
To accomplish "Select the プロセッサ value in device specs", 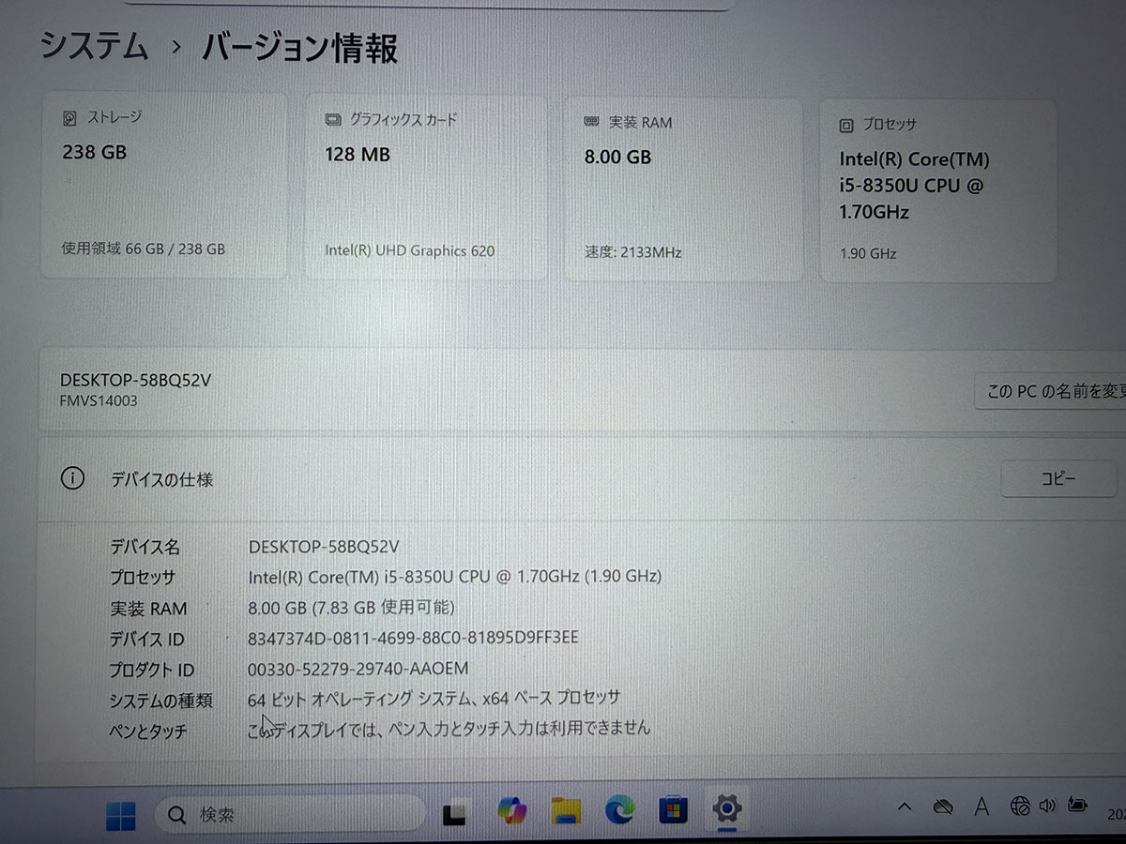I will pyautogui.click(x=455, y=577).
